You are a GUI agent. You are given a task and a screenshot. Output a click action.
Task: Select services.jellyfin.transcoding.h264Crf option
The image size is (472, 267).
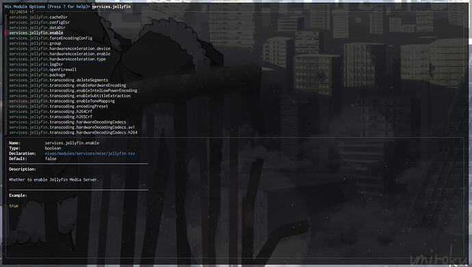[51, 112]
